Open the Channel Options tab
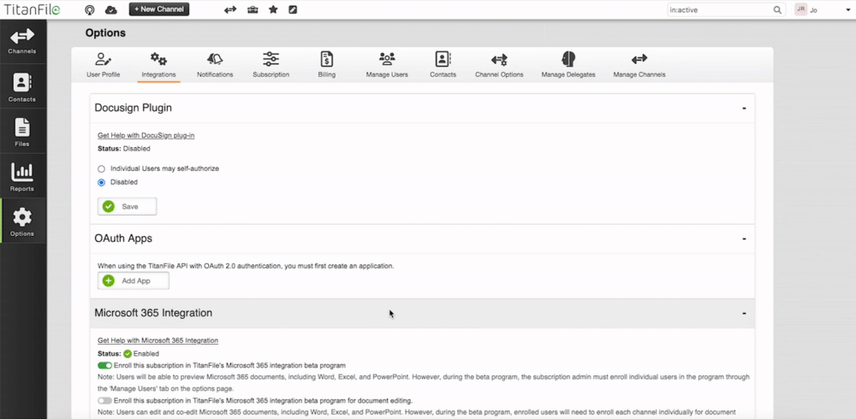This screenshot has width=856, height=419. point(499,66)
